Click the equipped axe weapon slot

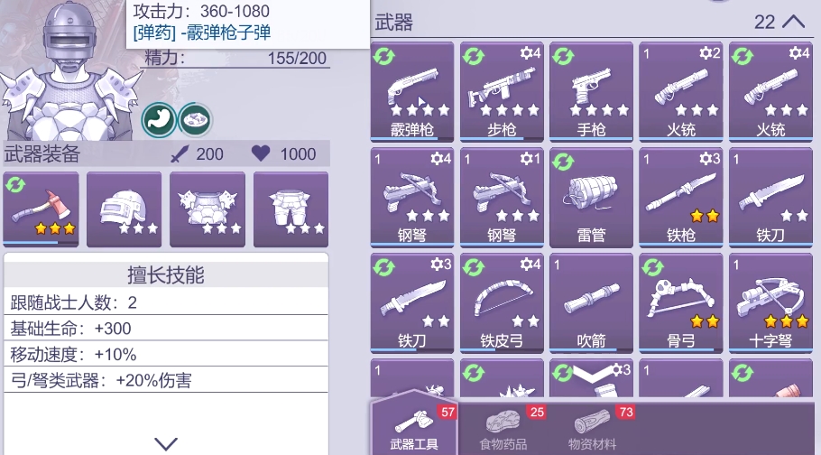41,209
